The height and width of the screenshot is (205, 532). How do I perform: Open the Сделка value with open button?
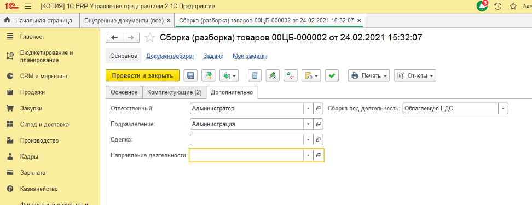(318, 139)
